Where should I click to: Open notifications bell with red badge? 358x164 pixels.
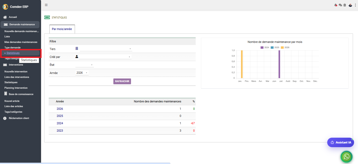pyautogui.click(x=336, y=5)
